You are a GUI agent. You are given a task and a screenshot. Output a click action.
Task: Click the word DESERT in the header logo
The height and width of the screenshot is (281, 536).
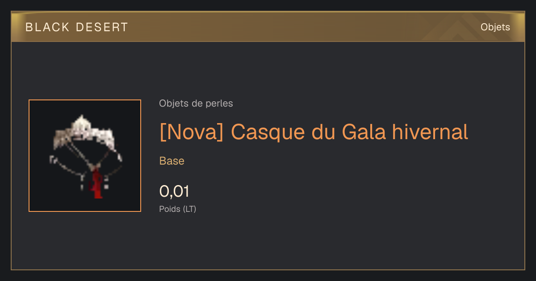point(102,27)
